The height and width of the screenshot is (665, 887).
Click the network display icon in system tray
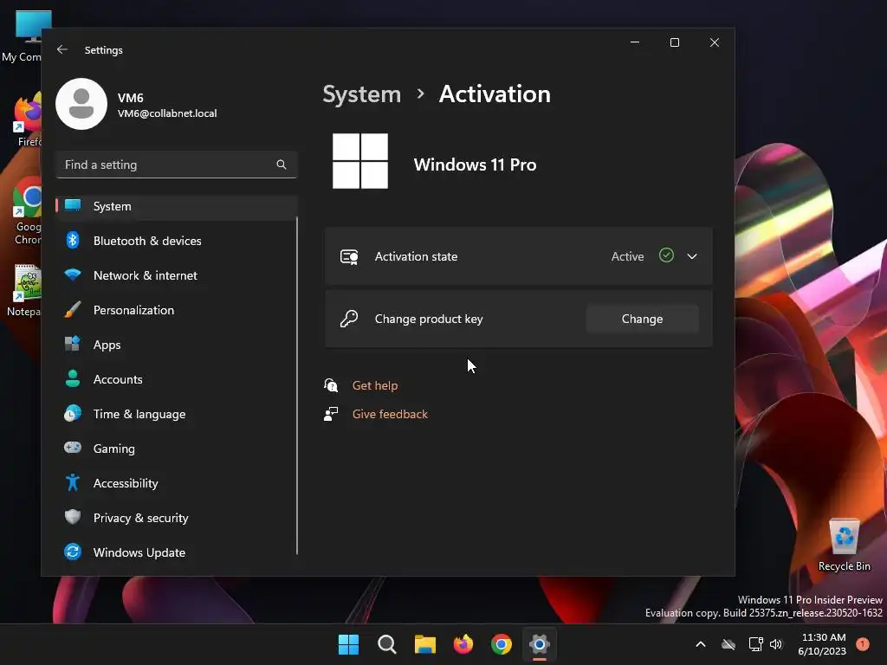pyautogui.click(x=755, y=644)
